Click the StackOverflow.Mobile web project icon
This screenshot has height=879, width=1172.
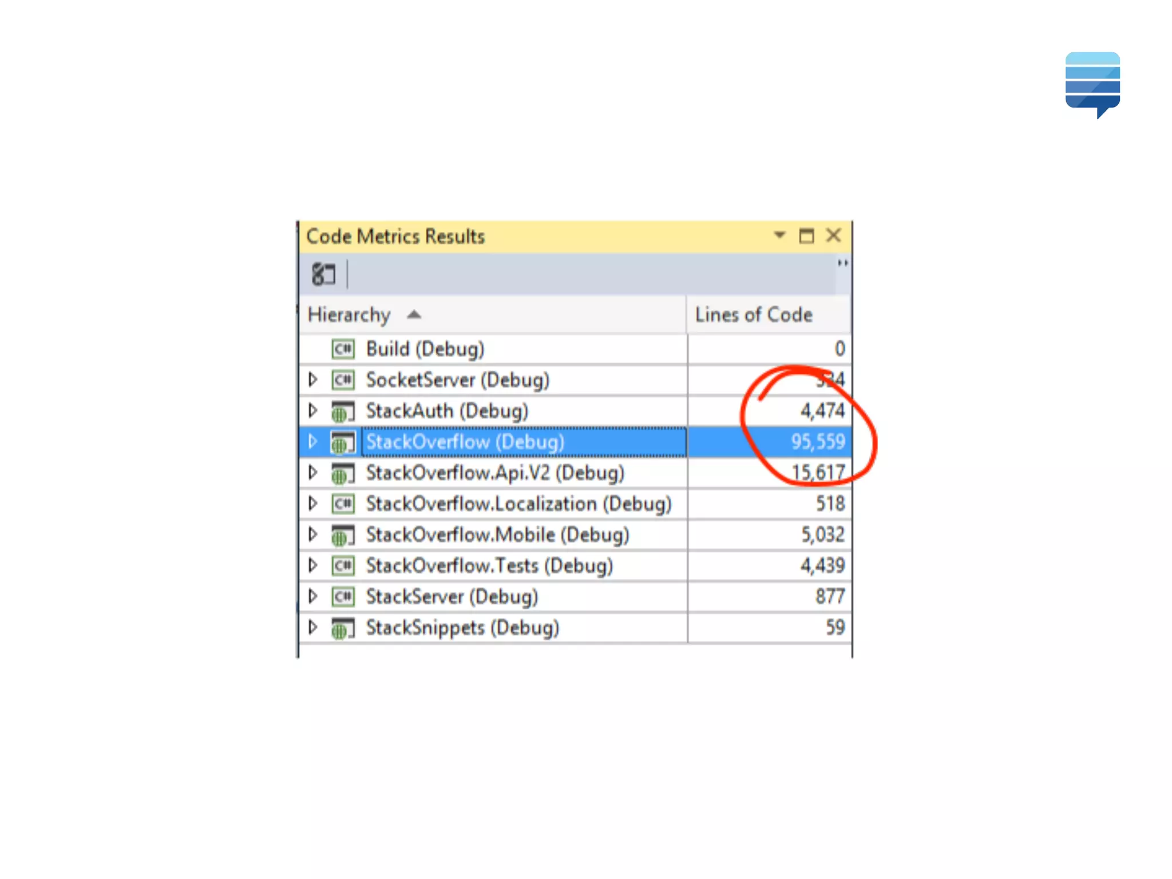point(343,534)
